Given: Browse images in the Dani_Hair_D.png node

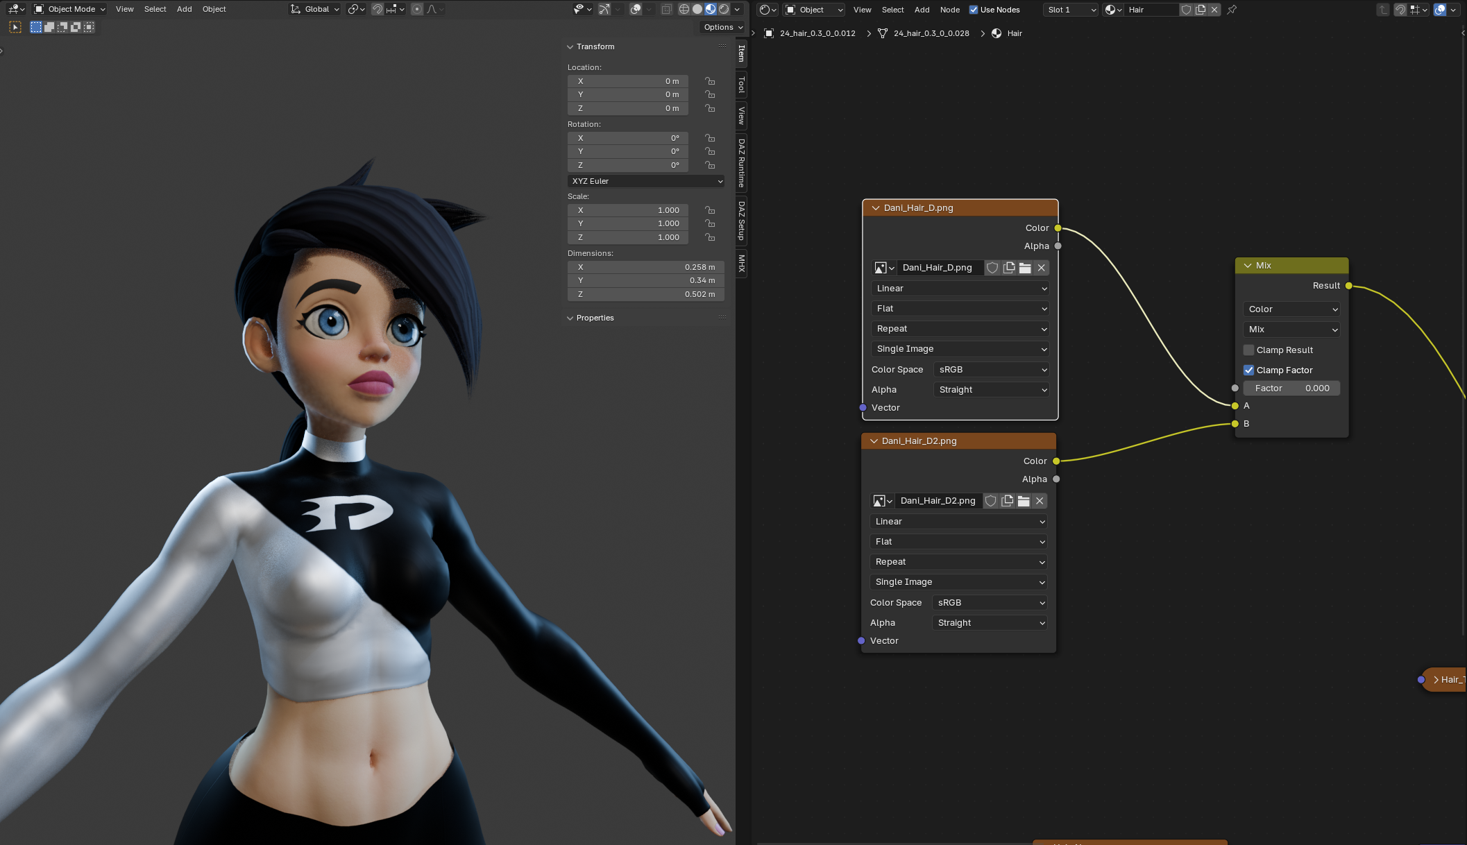Looking at the screenshot, I should [x=883, y=268].
